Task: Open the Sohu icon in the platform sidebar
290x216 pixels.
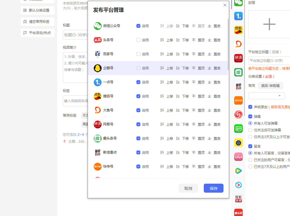Action: (x=238, y=30)
